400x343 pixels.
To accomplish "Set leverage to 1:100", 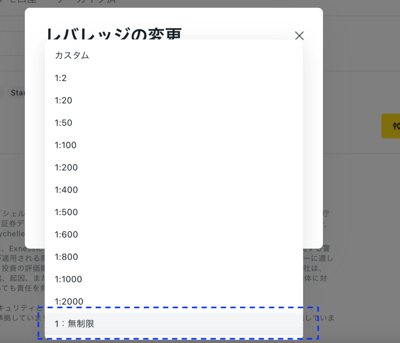I will [66, 145].
